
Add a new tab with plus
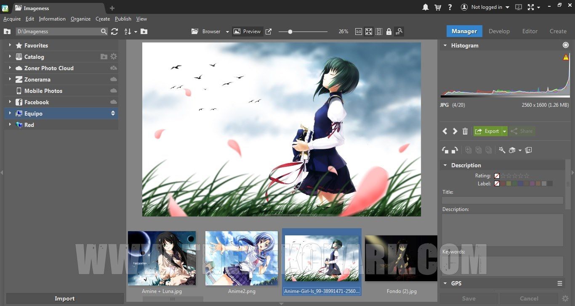112,8
